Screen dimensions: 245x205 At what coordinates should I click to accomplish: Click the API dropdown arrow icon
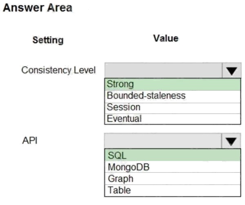(232, 141)
